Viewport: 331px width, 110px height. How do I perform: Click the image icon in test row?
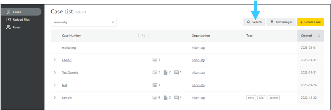coord(155,85)
